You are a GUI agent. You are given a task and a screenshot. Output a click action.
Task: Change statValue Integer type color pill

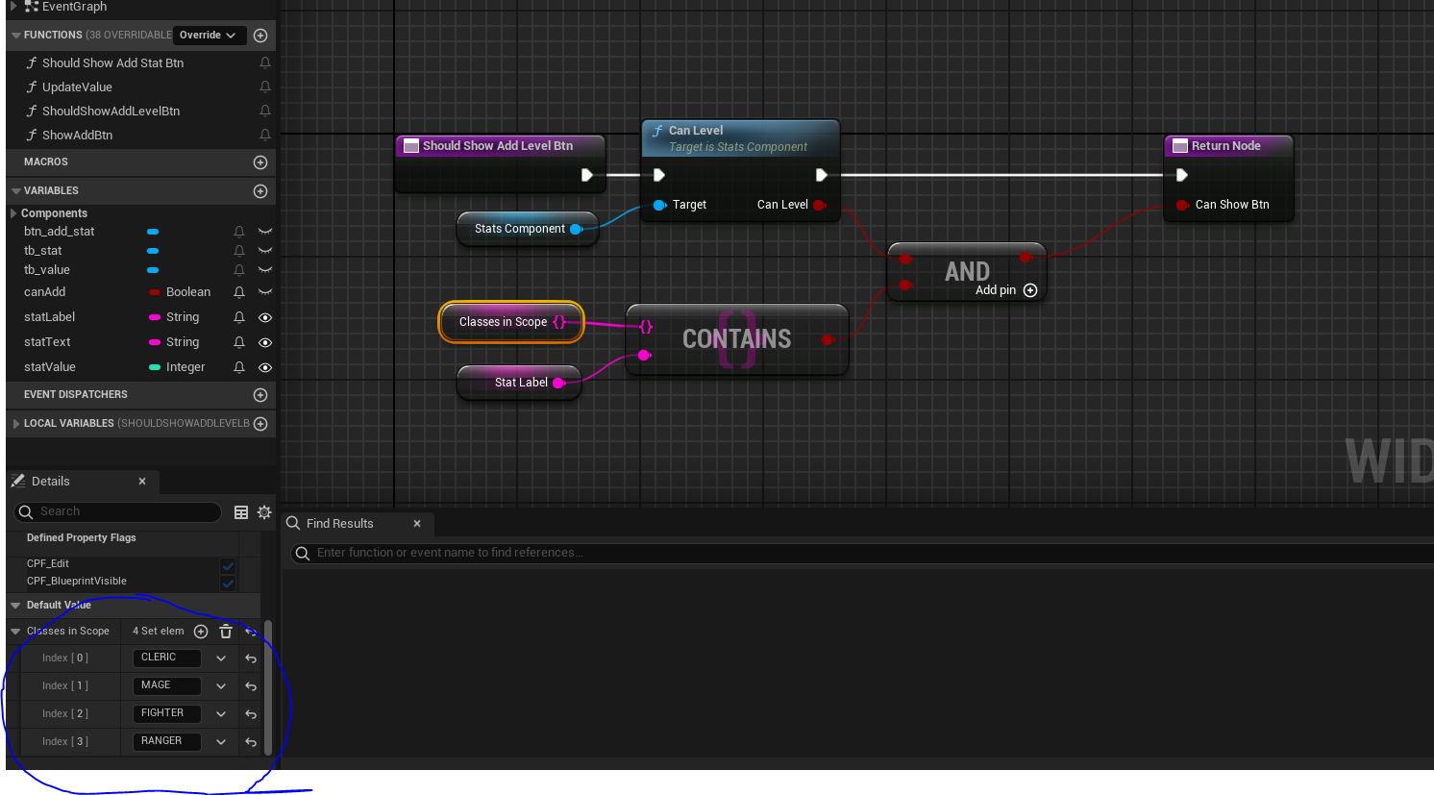click(x=155, y=367)
